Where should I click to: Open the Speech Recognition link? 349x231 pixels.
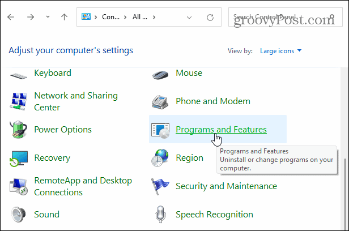[x=214, y=215]
